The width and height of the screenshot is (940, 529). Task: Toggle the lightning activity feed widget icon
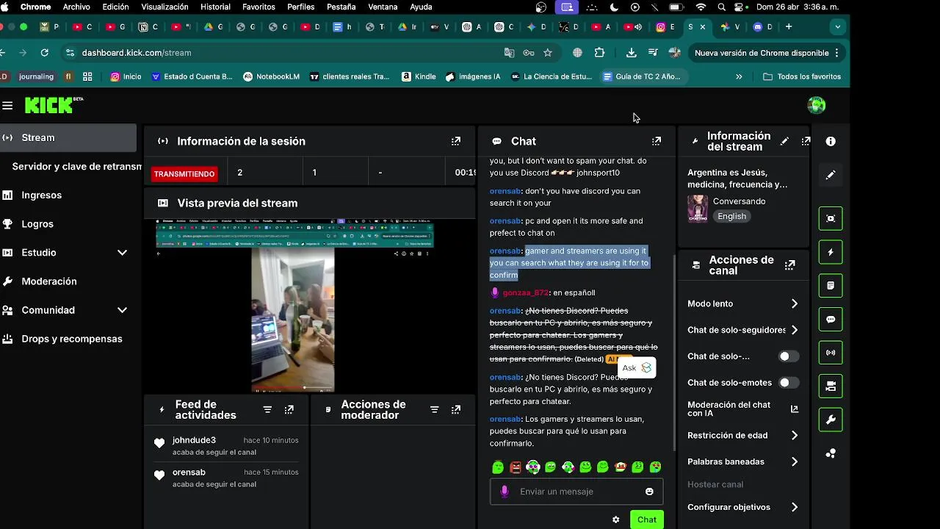tap(831, 252)
